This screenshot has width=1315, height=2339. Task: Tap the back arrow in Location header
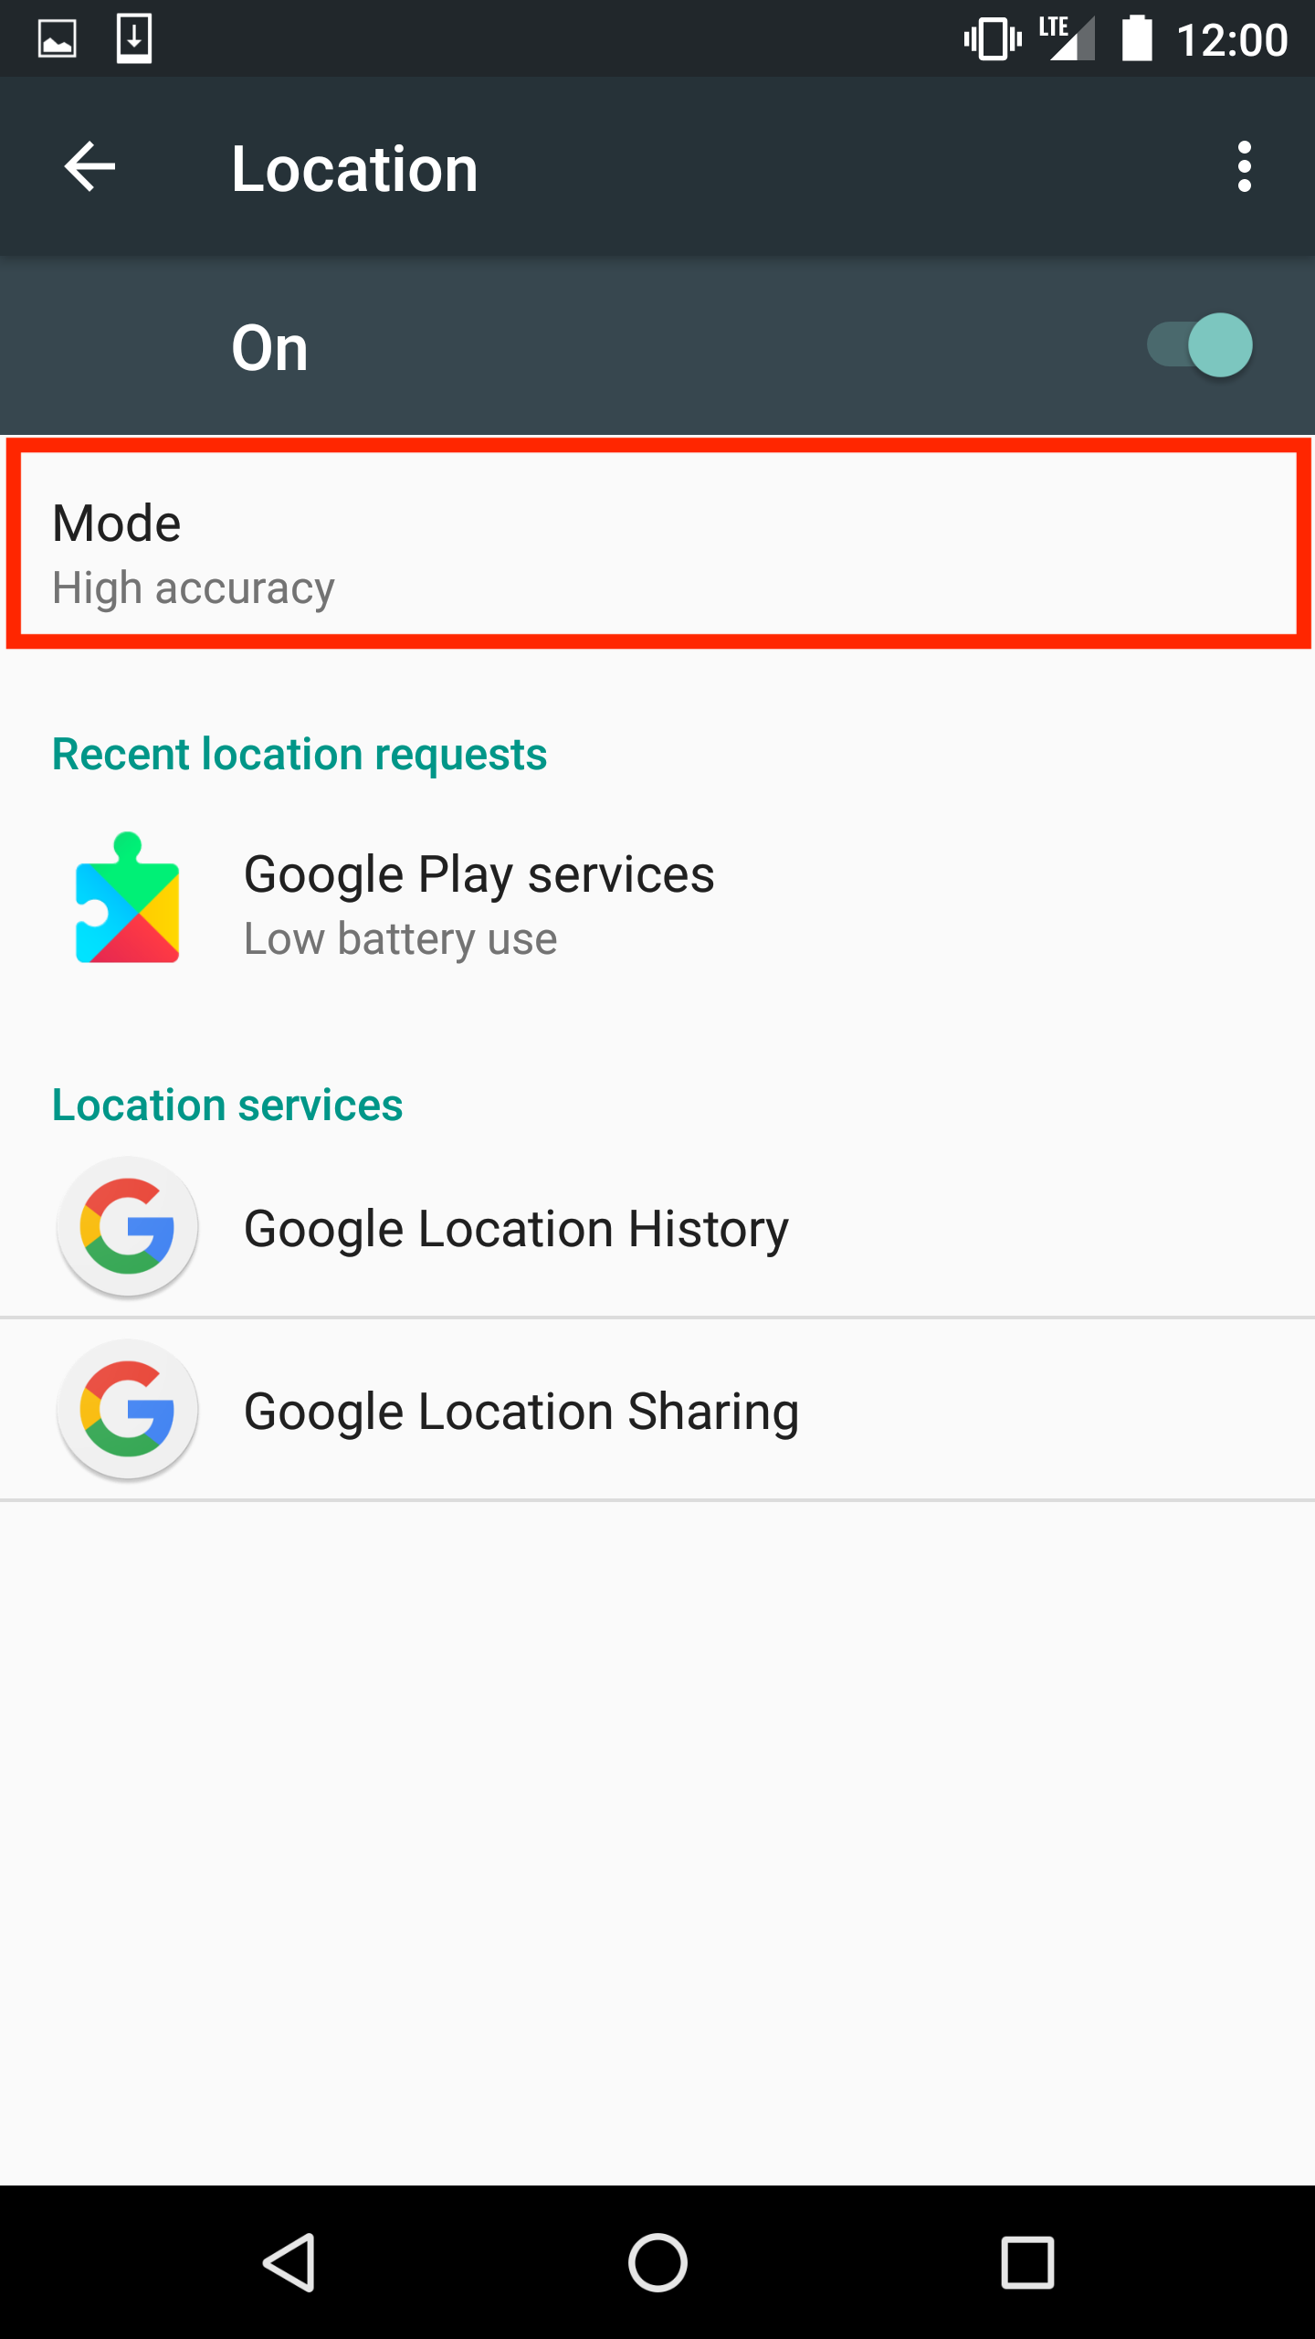pyautogui.click(x=89, y=167)
